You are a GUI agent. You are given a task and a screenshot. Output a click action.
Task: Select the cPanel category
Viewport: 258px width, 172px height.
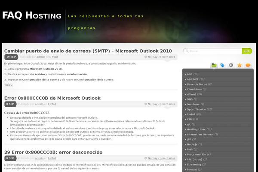pos(191,94)
